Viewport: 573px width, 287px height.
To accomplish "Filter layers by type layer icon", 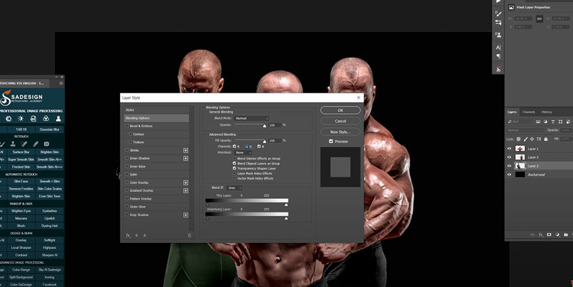I will pyautogui.click(x=553, y=122).
